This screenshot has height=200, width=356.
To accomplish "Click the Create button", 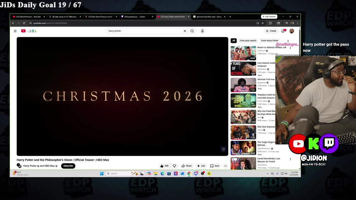I will point(271,31).
